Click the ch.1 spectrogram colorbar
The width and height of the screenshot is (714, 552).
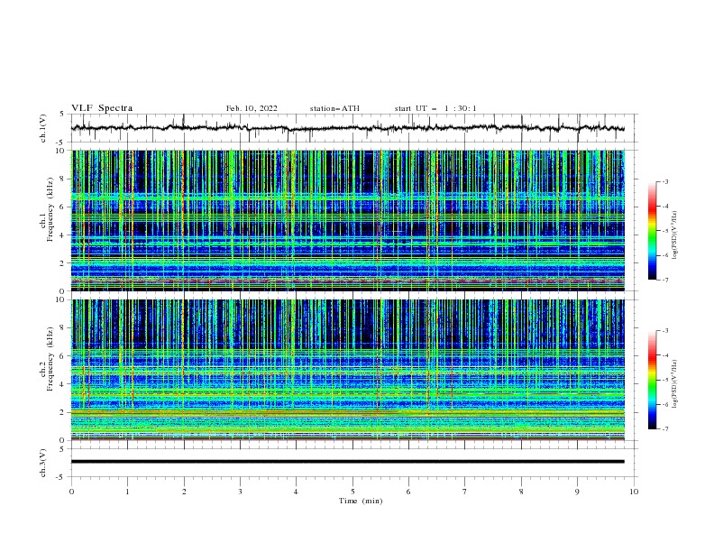coord(652,230)
